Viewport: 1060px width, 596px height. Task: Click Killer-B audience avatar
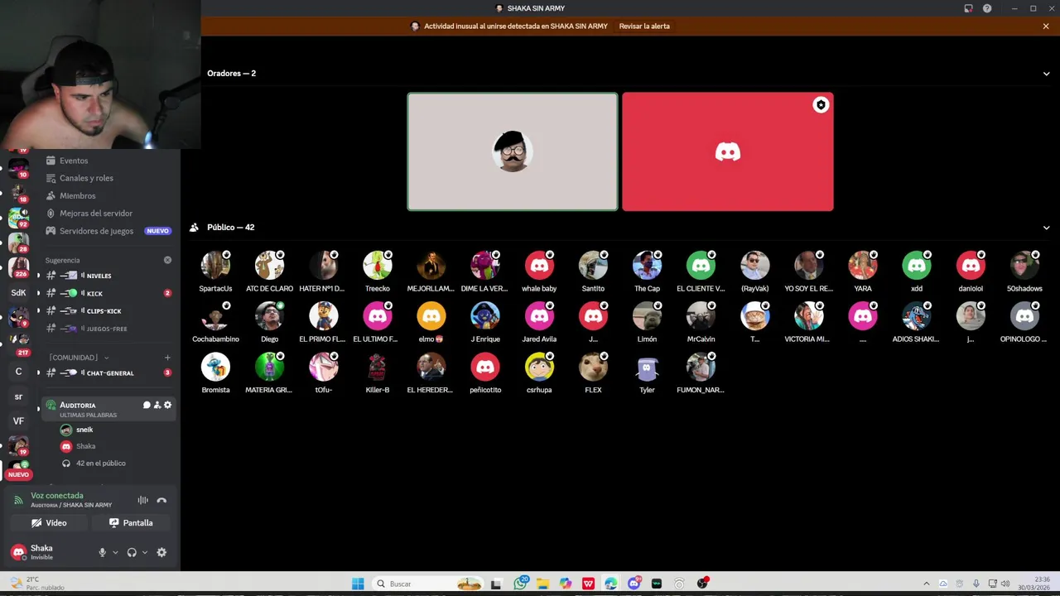(378, 367)
